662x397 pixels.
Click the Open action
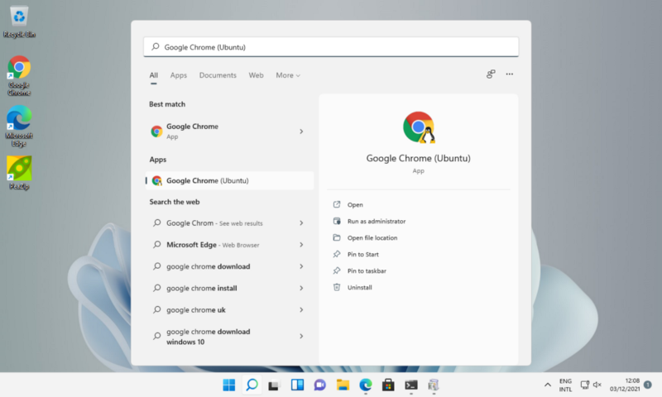pos(355,204)
